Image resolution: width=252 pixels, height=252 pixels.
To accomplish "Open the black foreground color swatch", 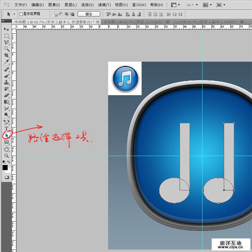I will [x=5, y=168].
